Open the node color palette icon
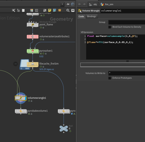 pos(31,10)
